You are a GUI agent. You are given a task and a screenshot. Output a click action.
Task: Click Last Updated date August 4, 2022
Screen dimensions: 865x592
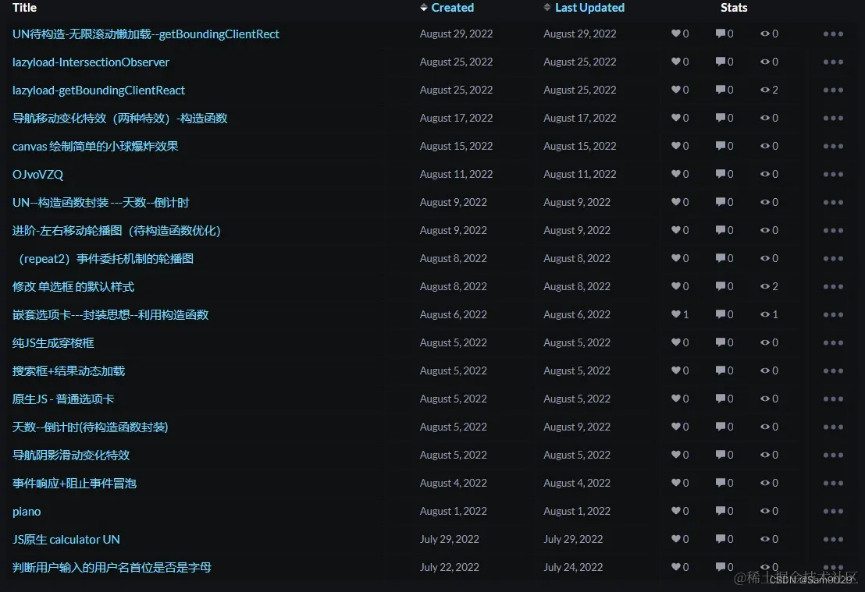pyautogui.click(x=576, y=484)
